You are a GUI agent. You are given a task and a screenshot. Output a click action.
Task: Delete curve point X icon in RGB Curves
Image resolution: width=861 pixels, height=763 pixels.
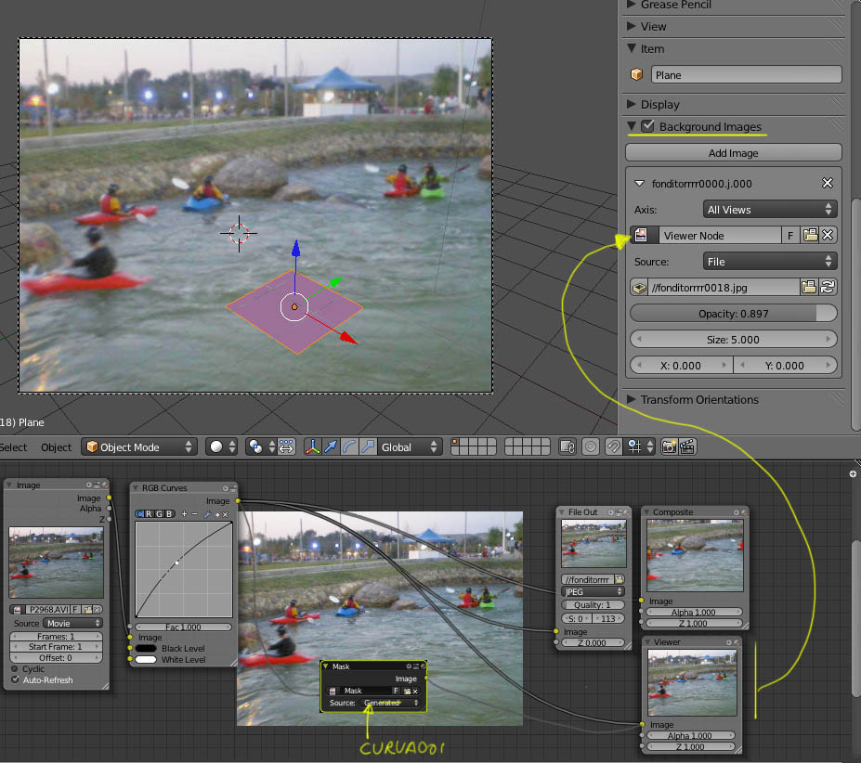(225, 514)
